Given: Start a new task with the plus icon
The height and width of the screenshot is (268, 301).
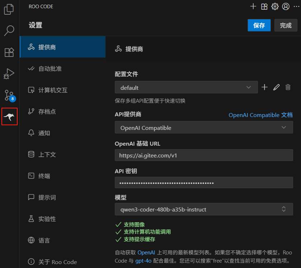Looking at the screenshot, I should coord(253,6).
